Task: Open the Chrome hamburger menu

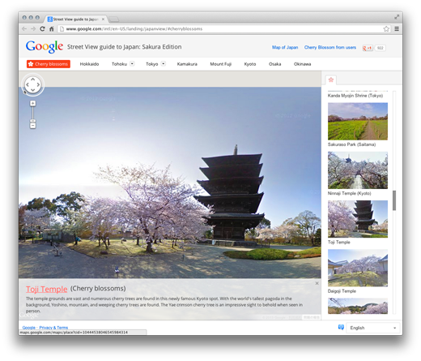Action: (397, 29)
